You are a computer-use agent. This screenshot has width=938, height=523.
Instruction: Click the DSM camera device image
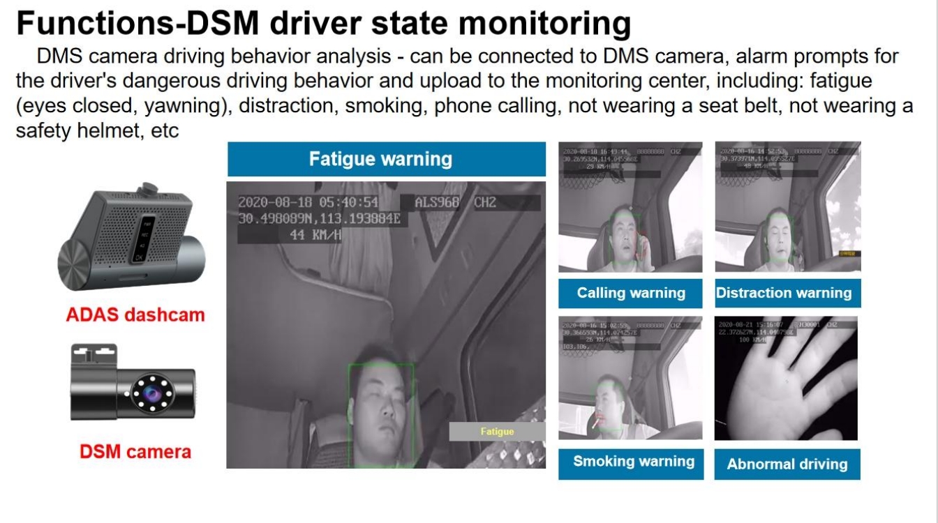[x=133, y=384]
